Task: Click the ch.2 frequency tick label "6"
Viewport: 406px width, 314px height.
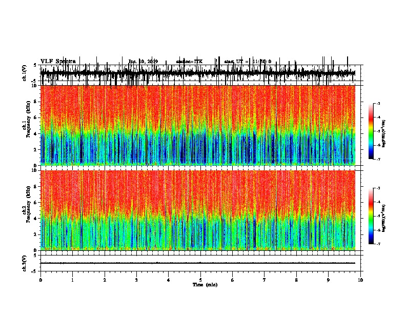Action: coord(35,203)
